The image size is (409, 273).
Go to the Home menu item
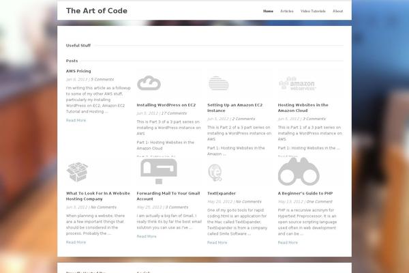click(268, 11)
